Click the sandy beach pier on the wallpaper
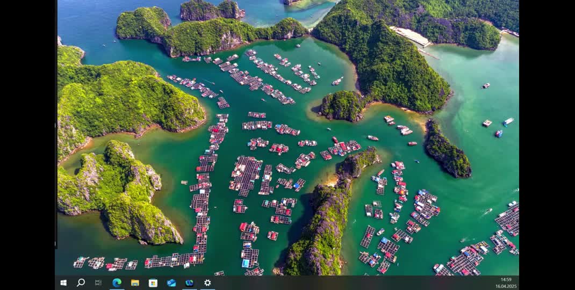Image resolution: width=575 pixels, height=290 pixels. pos(411,36)
